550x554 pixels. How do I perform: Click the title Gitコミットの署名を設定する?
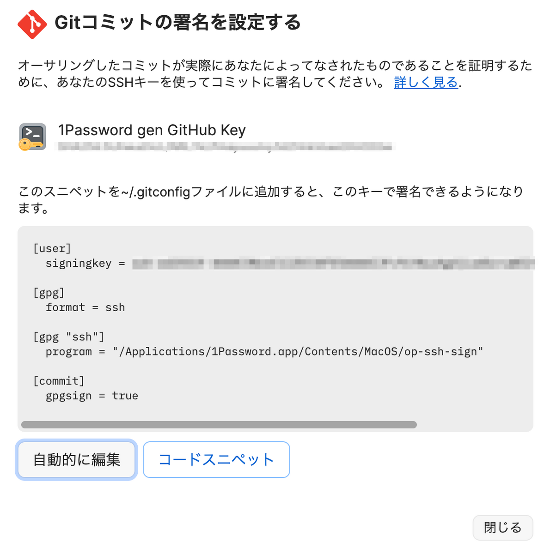[177, 23]
